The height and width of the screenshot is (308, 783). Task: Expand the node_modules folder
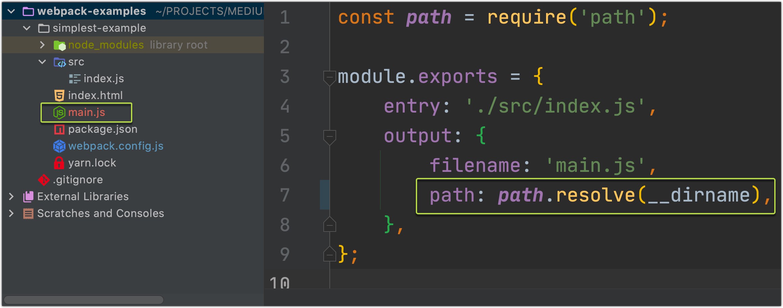pyautogui.click(x=42, y=45)
